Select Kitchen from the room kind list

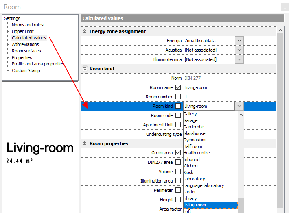pos(190,166)
